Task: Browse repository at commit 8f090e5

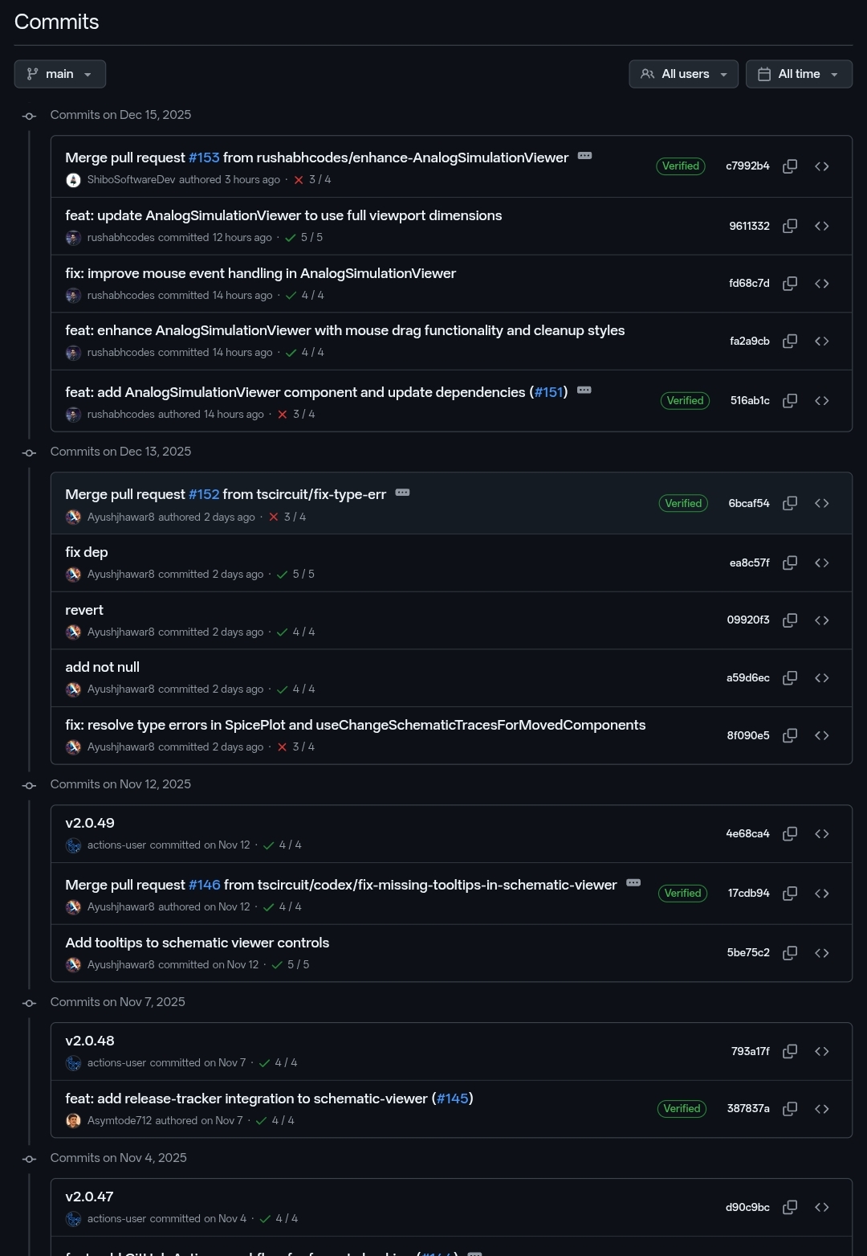Action: [821, 735]
